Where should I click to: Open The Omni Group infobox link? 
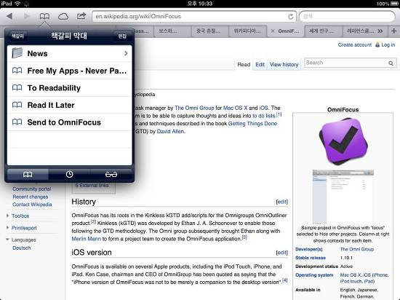(x=357, y=249)
